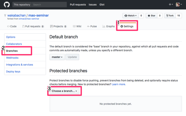Open the user avatar menu
The height and width of the screenshot is (116, 186).
pos(179,5)
